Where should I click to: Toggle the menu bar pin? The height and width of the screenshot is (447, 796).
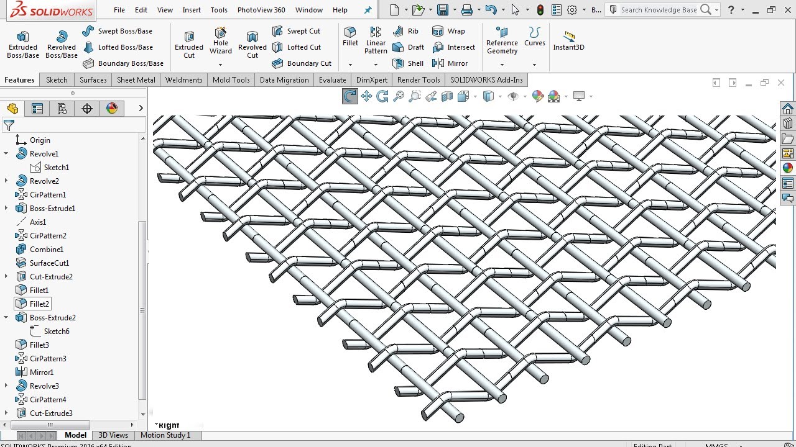368,10
